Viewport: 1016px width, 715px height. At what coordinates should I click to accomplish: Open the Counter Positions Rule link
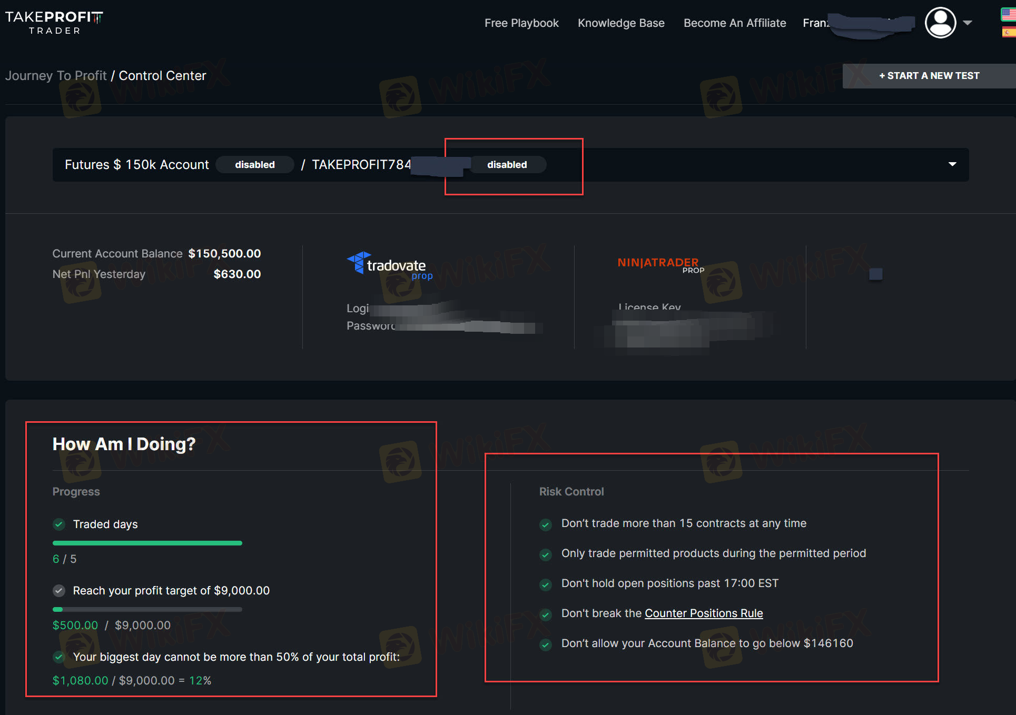click(704, 613)
